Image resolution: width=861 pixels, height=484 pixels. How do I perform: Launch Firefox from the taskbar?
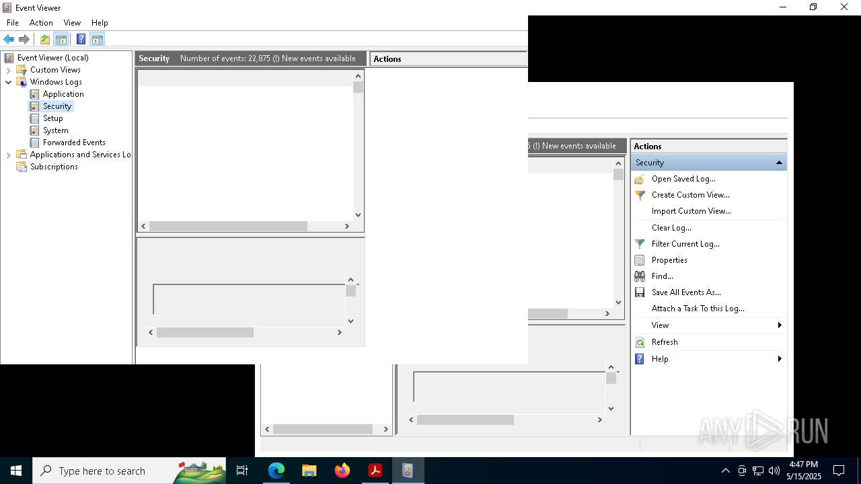[342, 471]
